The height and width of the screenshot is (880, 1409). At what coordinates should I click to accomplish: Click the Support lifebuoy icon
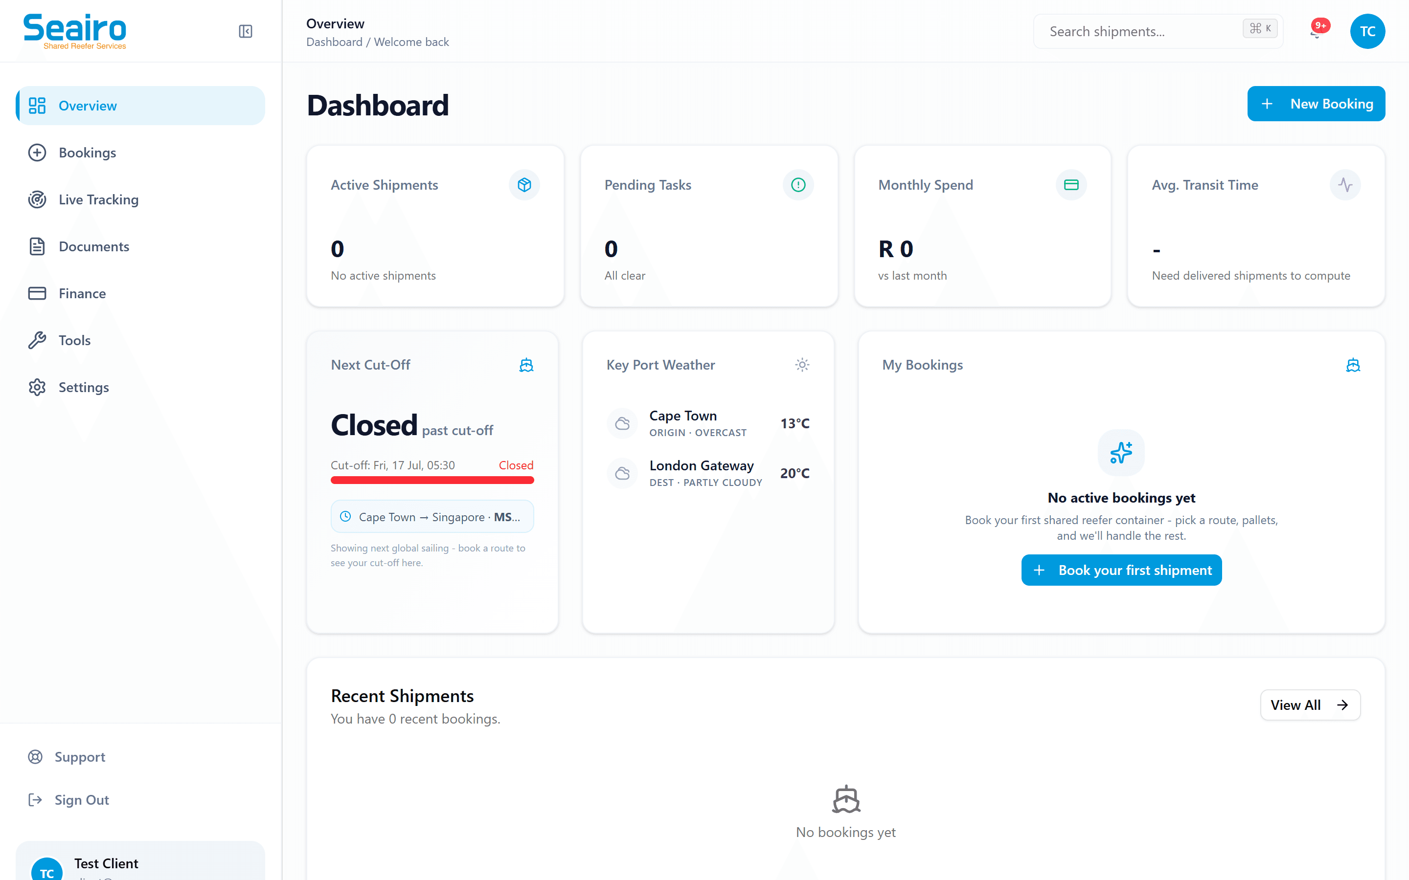pyautogui.click(x=36, y=757)
